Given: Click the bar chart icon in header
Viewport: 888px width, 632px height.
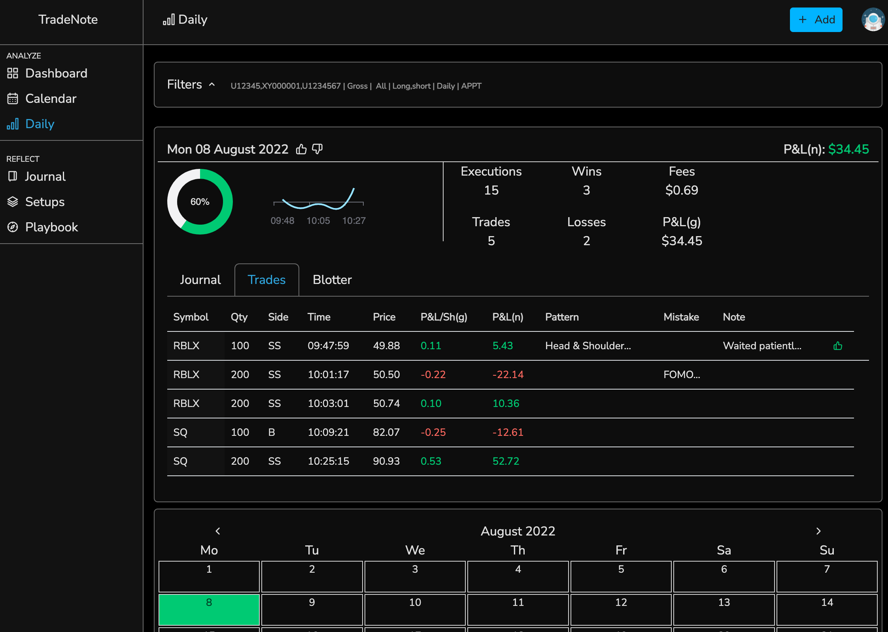Looking at the screenshot, I should point(169,19).
